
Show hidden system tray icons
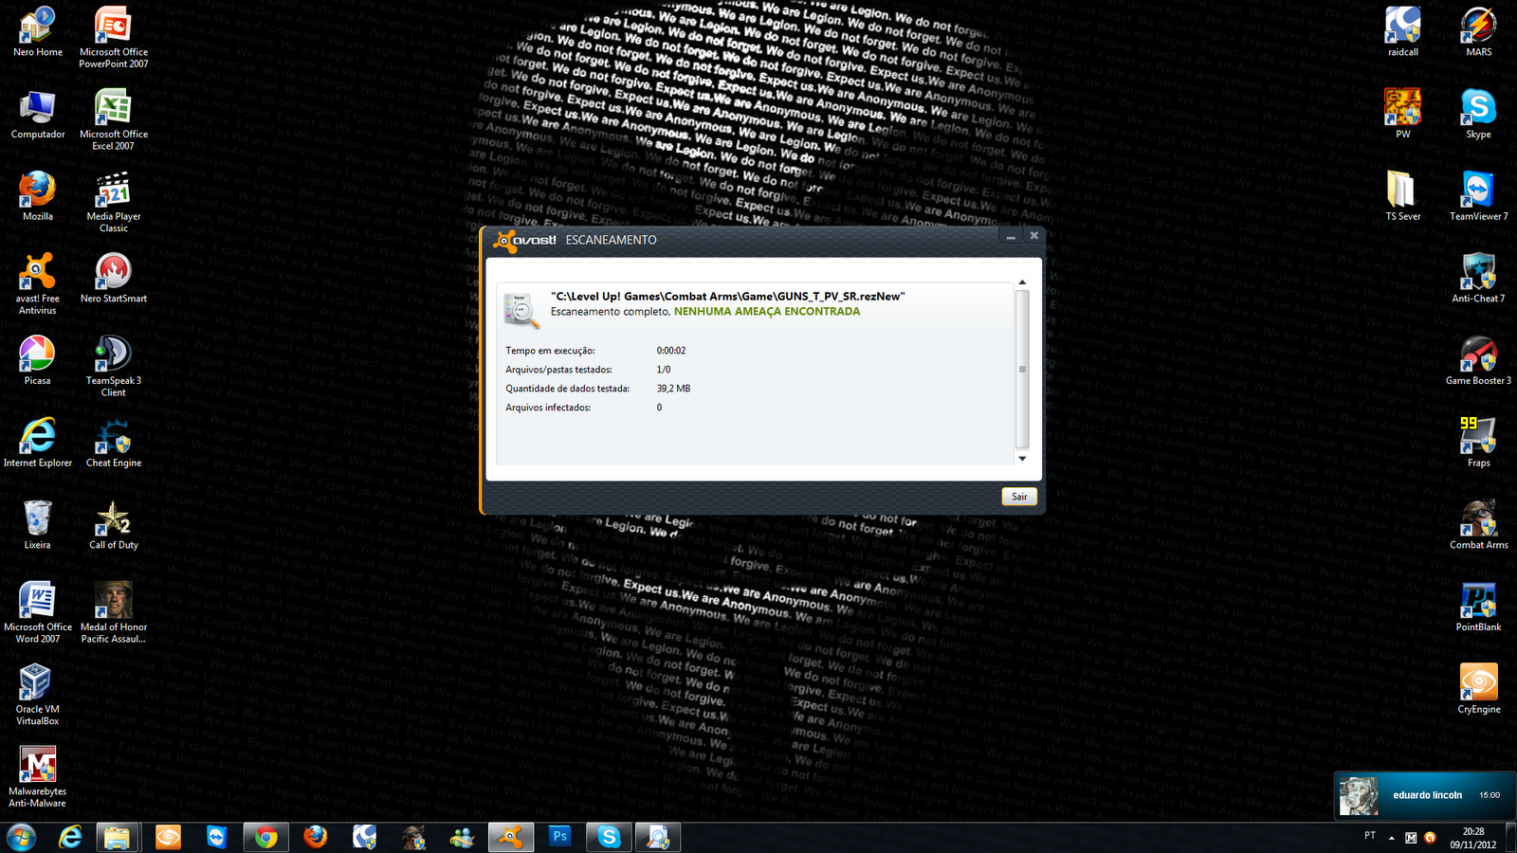point(1392,838)
